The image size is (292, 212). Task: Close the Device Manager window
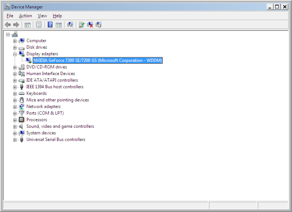point(285,7)
